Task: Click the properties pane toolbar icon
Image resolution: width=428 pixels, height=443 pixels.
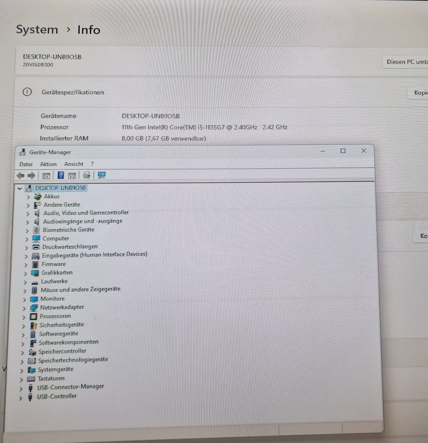Action: (72, 175)
